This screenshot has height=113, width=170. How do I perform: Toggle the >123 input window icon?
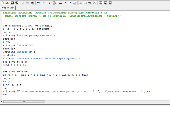[x=80, y=3]
